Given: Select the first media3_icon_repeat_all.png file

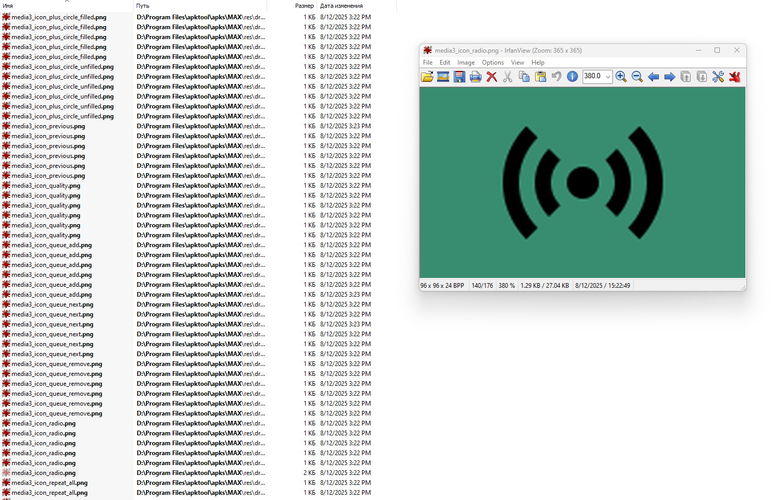Looking at the screenshot, I should 50,483.
